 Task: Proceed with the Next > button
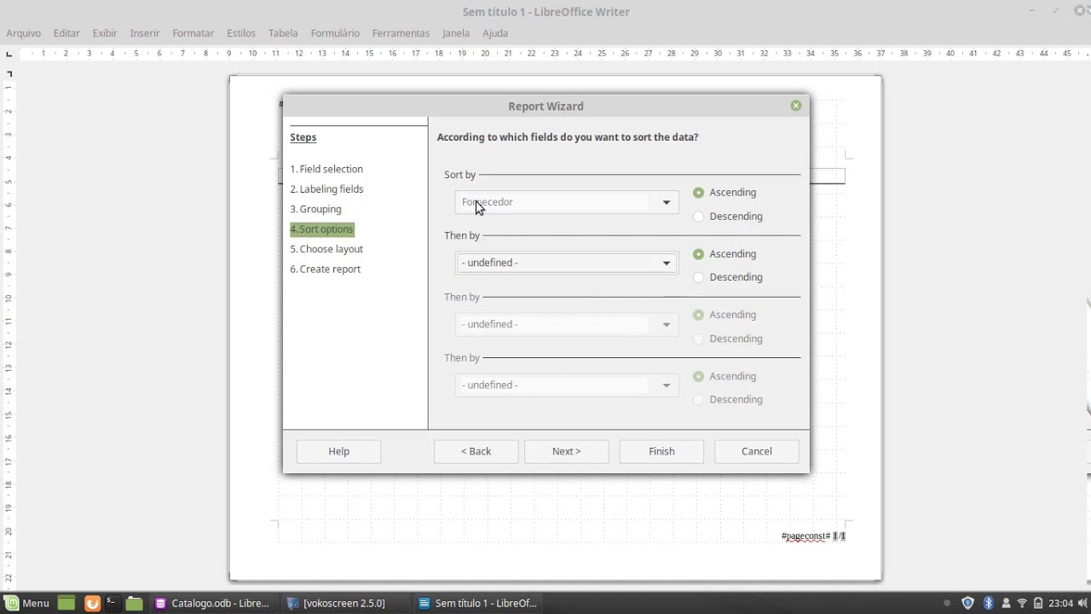566,451
